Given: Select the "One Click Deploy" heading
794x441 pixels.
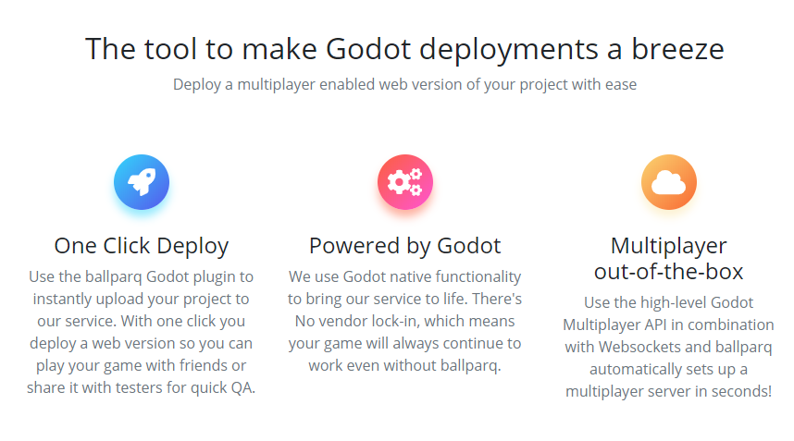Looking at the screenshot, I should coord(142,246).
